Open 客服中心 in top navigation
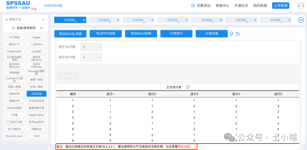 (222, 6)
